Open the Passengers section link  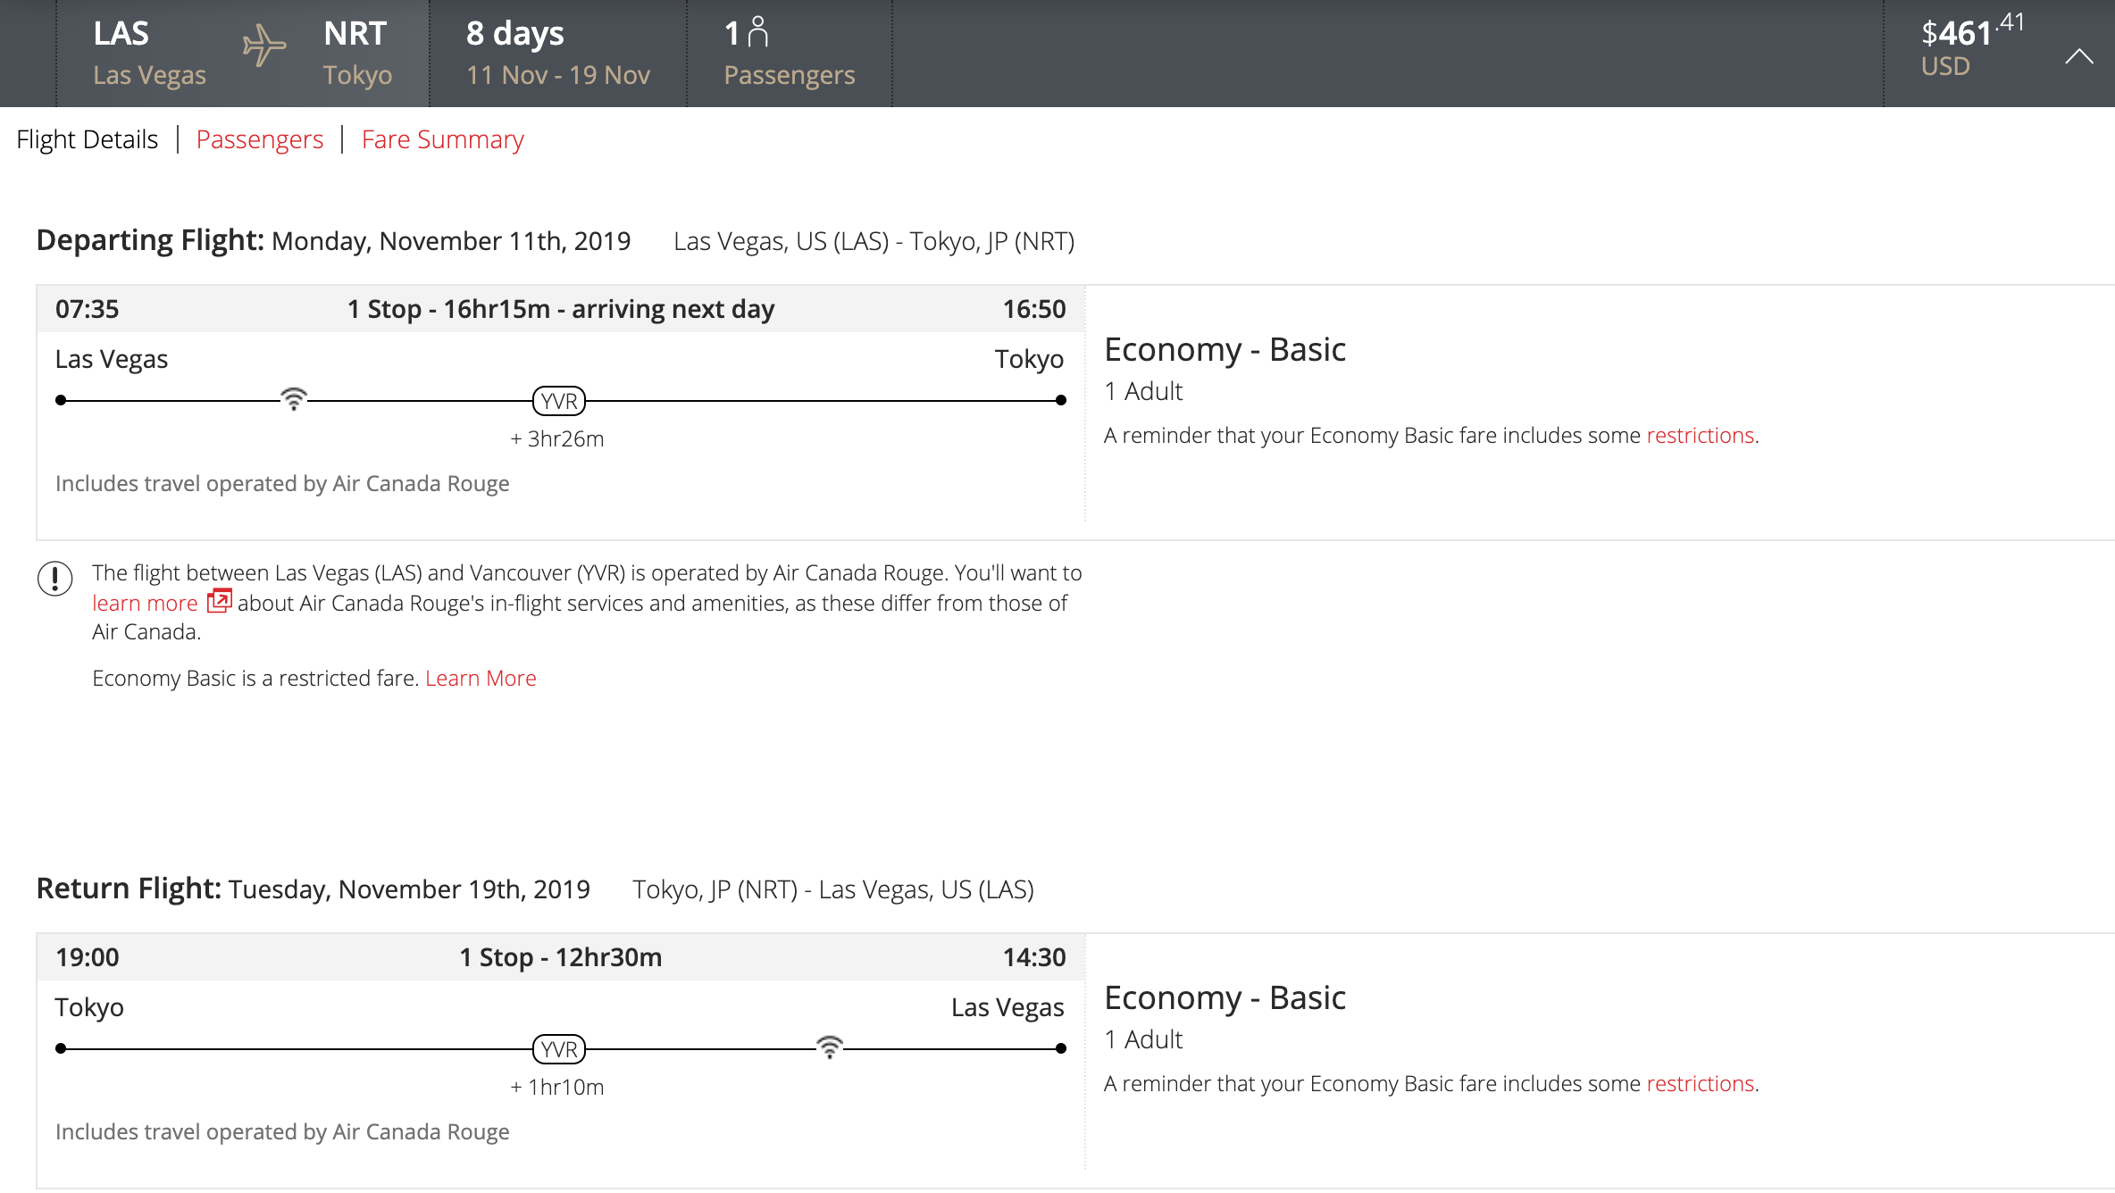coord(259,139)
